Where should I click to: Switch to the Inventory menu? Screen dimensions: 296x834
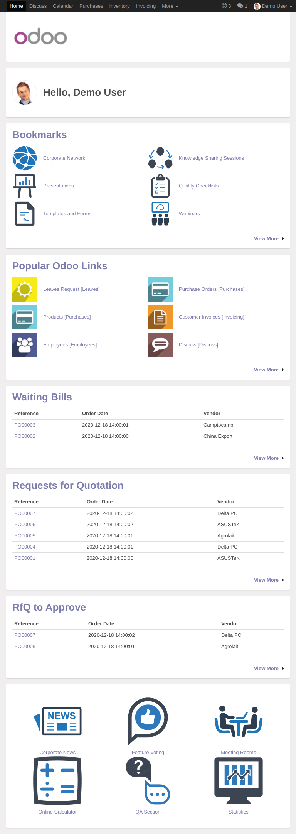(119, 6)
